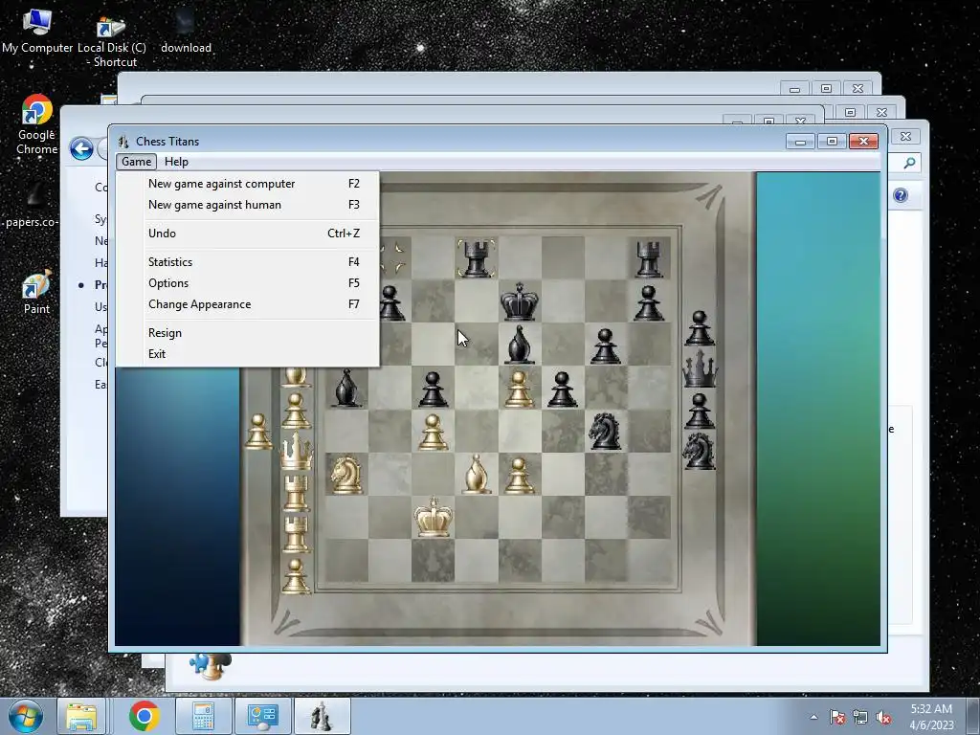Switch to Calculator in the taskbar
980x735 pixels.
tap(203, 716)
